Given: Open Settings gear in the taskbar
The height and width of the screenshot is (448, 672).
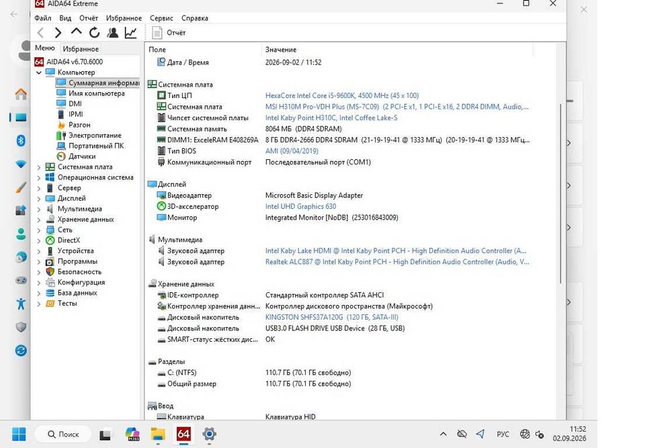Looking at the screenshot, I should tap(209, 435).
